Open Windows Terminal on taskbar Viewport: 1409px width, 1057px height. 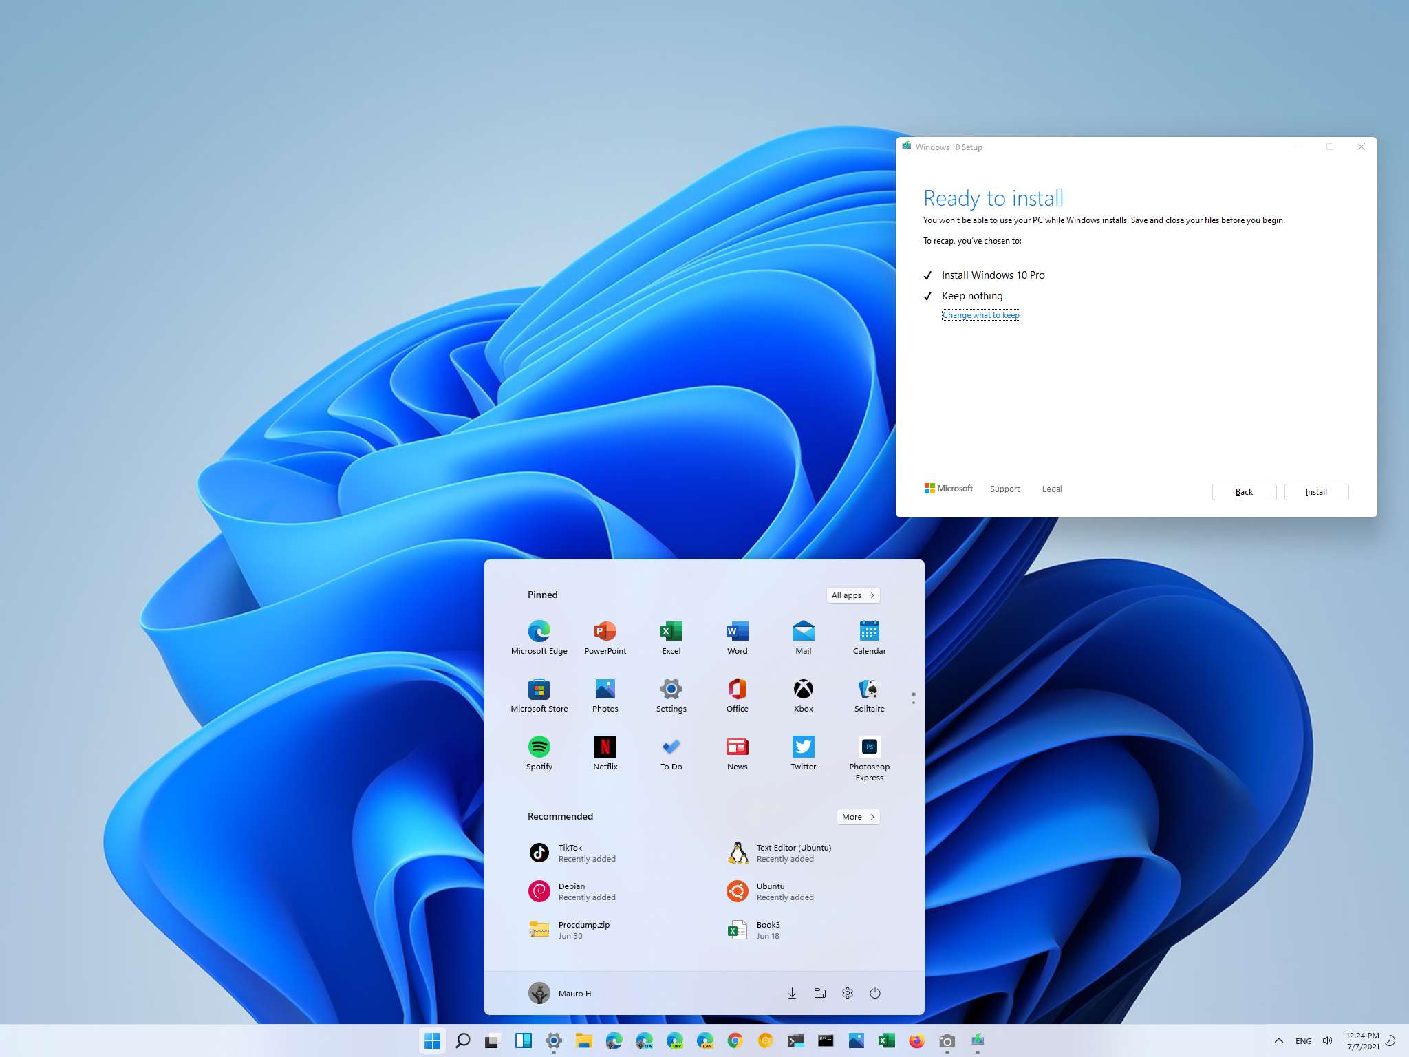click(795, 1041)
